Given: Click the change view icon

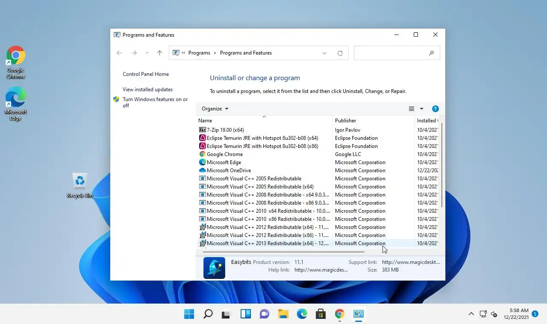Looking at the screenshot, I should pyautogui.click(x=412, y=109).
